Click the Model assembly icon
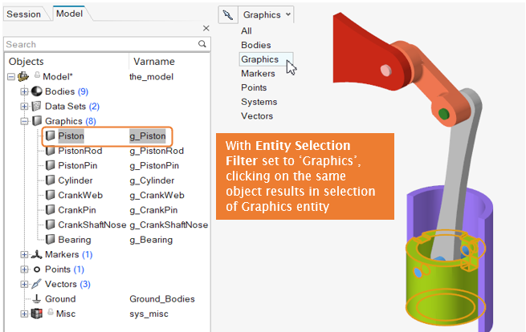The height and width of the screenshot is (332, 526). click(x=22, y=77)
